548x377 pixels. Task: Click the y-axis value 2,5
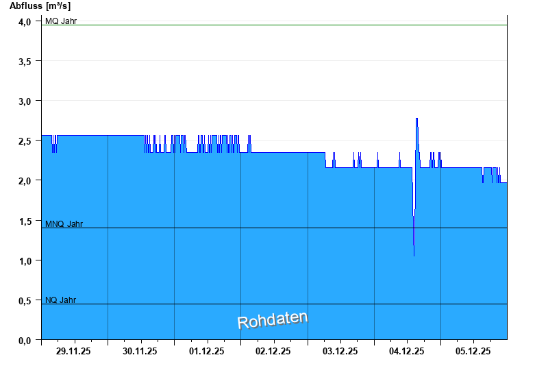point(25,141)
